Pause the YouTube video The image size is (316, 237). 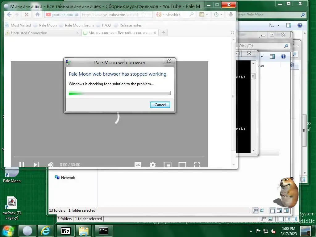point(22,165)
